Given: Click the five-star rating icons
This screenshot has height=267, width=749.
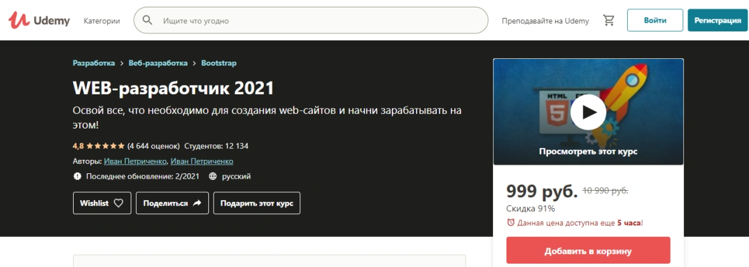Looking at the screenshot, I should 106,146.
